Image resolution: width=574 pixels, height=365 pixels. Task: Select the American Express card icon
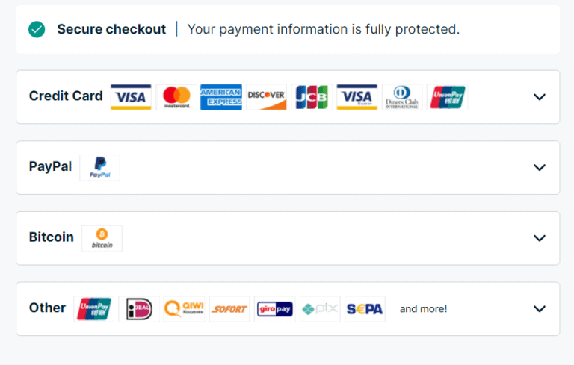tap(221, 97)
